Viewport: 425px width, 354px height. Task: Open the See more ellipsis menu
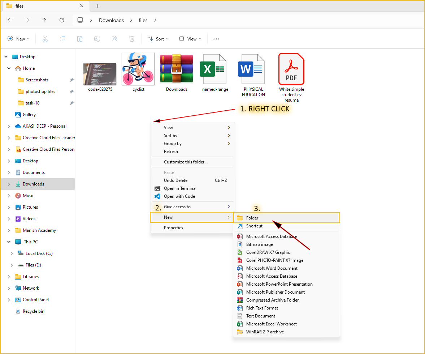click(x=216, y=39)
